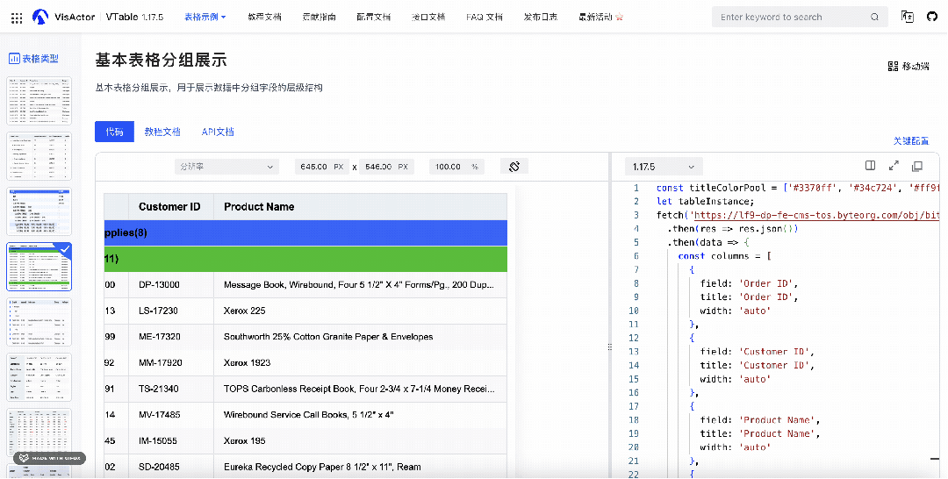
Task: Select the seventh table example thumbnail
Action: (39, 433)
